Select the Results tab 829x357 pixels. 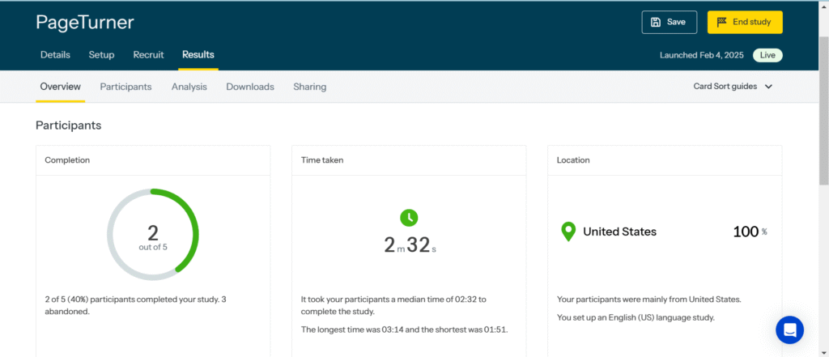click(x=198, y=54)
